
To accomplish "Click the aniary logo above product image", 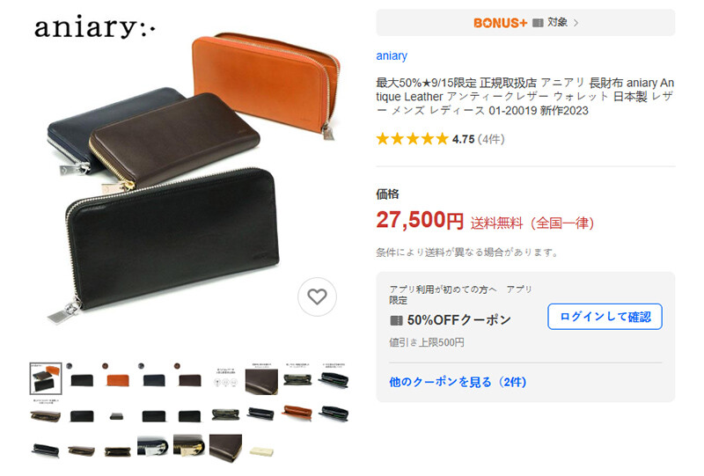I will [95, 27].
